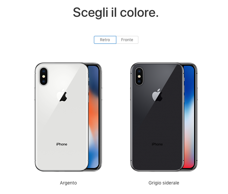228x194 pixels.
Task: Click the red bottom screen edge of gray iPhone
Action: click(188, 163)
